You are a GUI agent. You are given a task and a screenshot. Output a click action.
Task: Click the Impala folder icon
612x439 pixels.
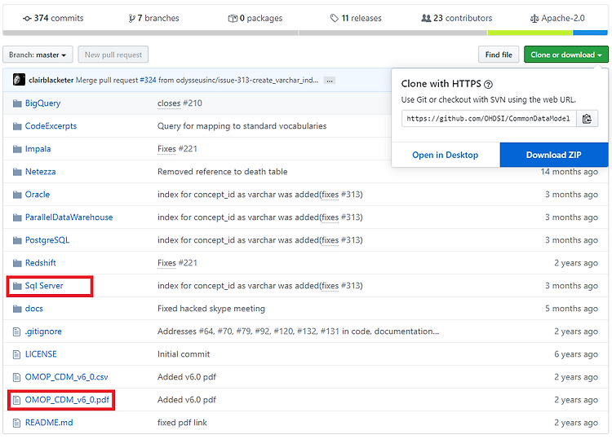coord(17,149)
